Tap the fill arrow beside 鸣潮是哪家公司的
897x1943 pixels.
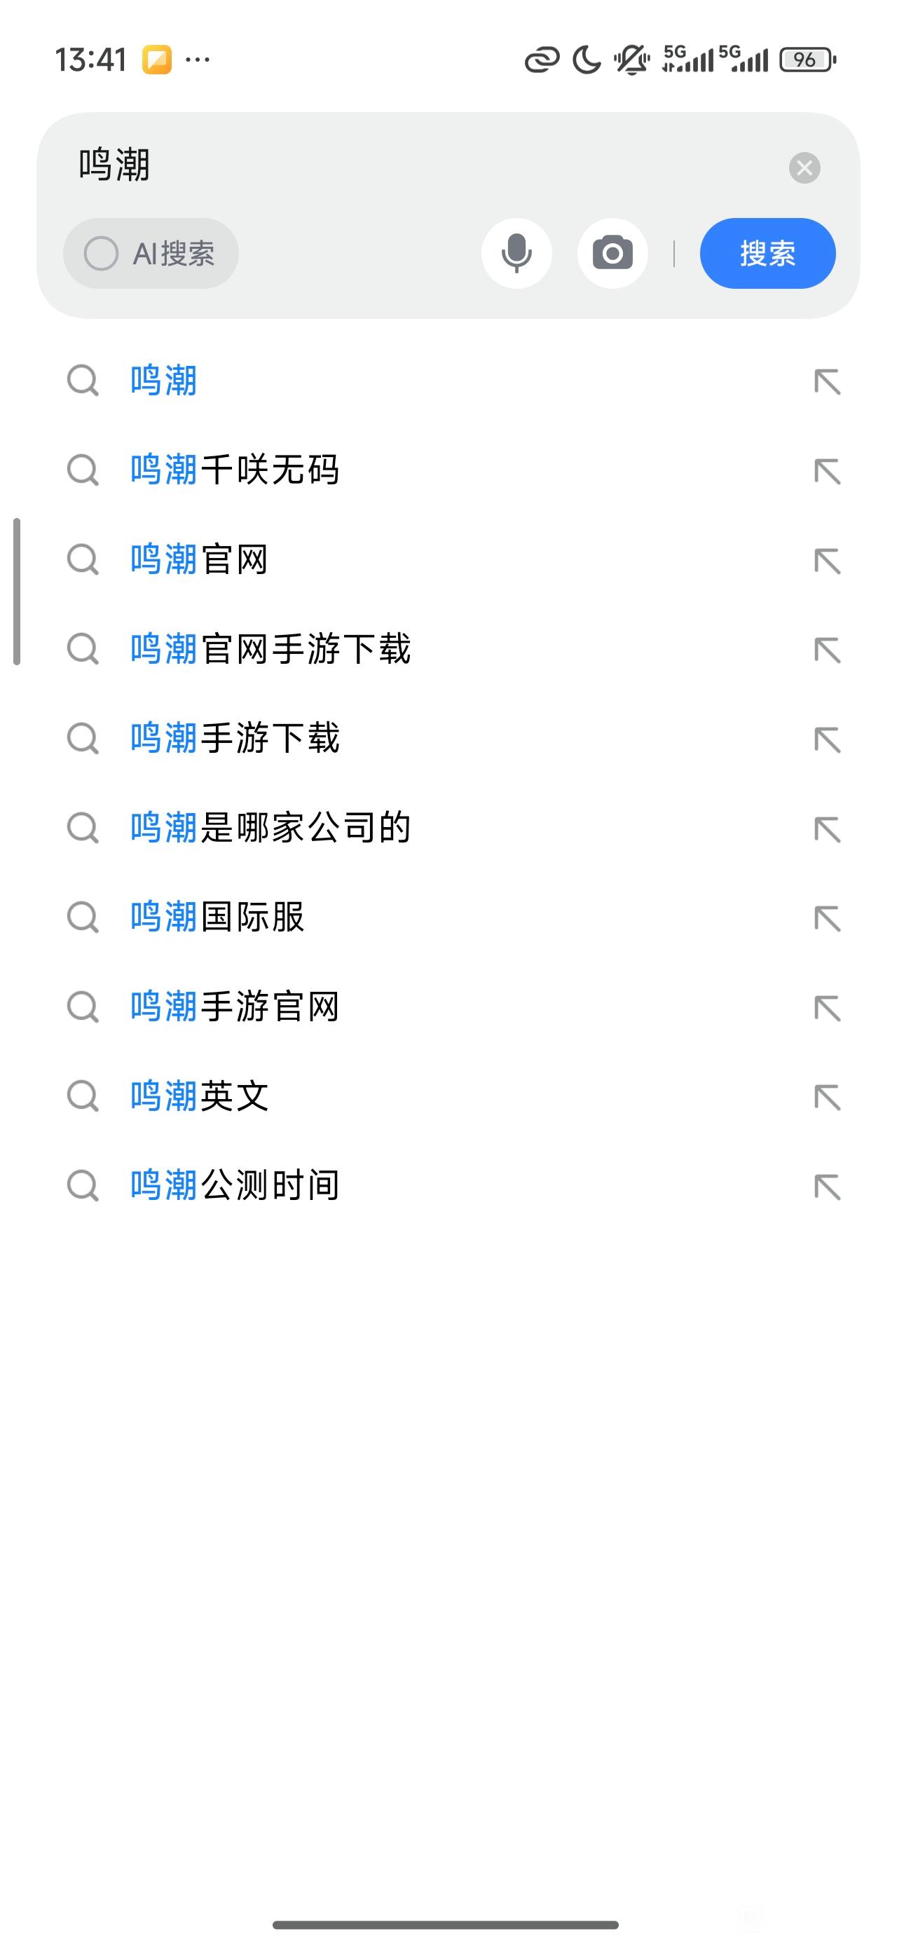[827, 829]
